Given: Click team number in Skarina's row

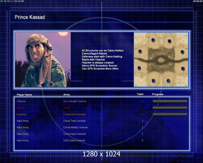Looking at the screenshot, I should point(142,101).
